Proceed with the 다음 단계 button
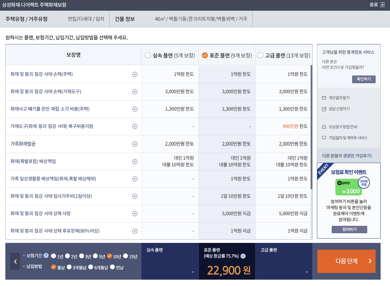The width and height of the screenshot is (390, 286). [x=346, y=261]
